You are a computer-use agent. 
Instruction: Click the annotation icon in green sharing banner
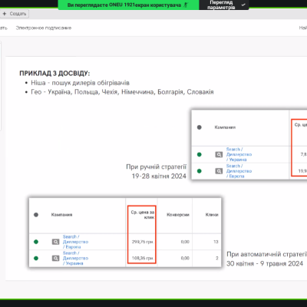[x=186, y=5]
